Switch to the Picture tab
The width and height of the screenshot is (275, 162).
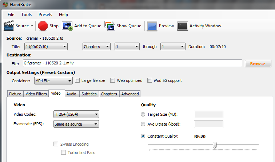[x=15, y=94]
